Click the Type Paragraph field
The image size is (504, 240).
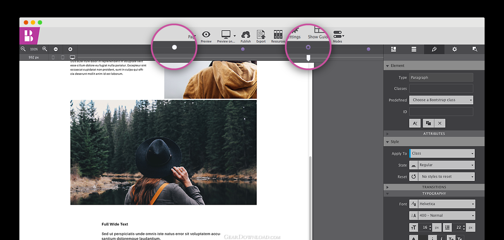tap(441, 77)
